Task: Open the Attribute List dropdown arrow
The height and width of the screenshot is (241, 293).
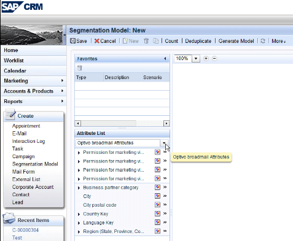Action: 164,143
